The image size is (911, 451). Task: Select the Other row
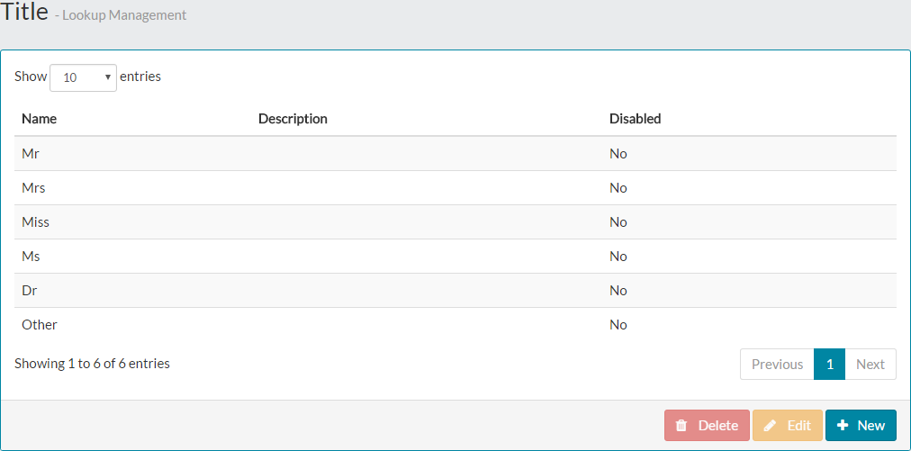tap(40, 325)
